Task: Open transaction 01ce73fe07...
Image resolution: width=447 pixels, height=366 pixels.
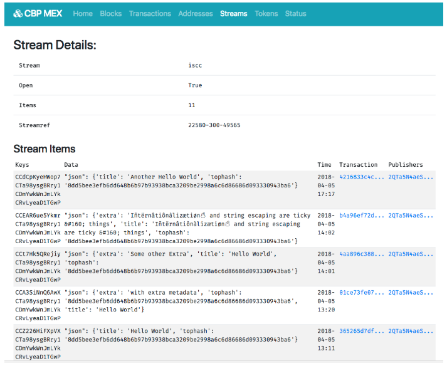Action: click(x=362, y=293)
